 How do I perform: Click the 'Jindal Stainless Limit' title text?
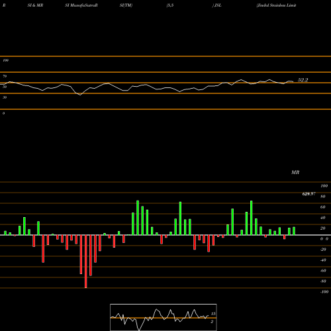click(276, 5)
